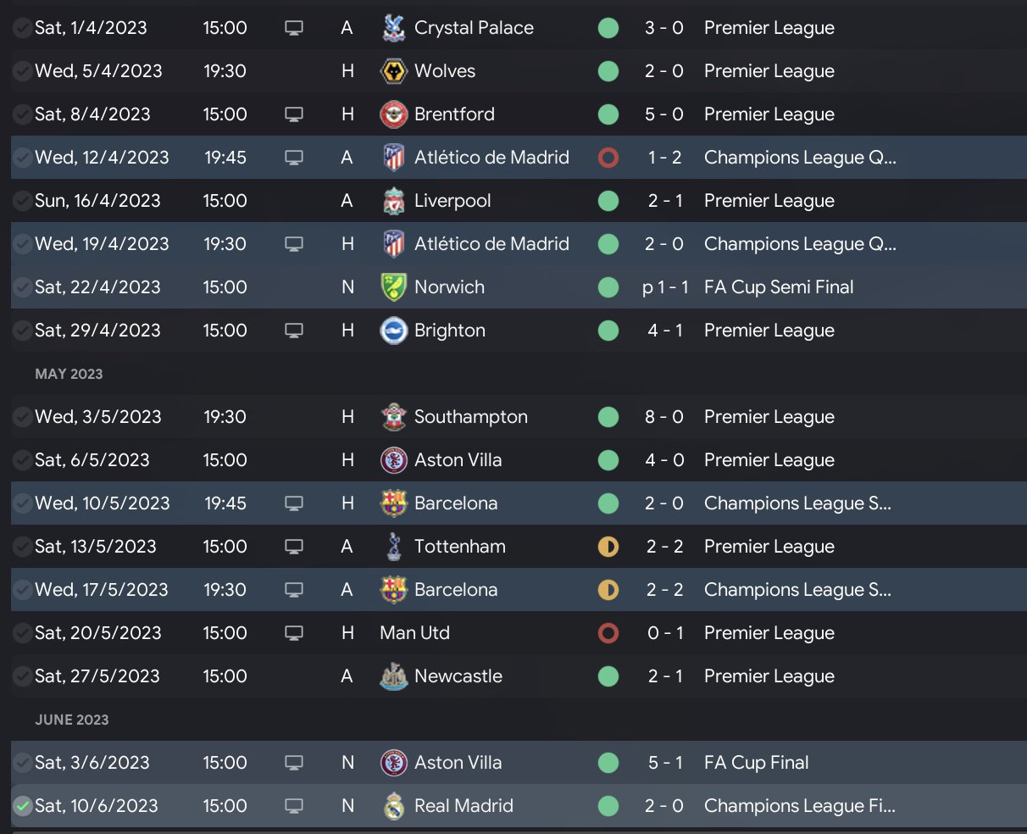Viewport: 1027px width, 834px height.
Task: Toggle the checkmark beside Wed, 3/5/2023
Action: pos(22,417)
